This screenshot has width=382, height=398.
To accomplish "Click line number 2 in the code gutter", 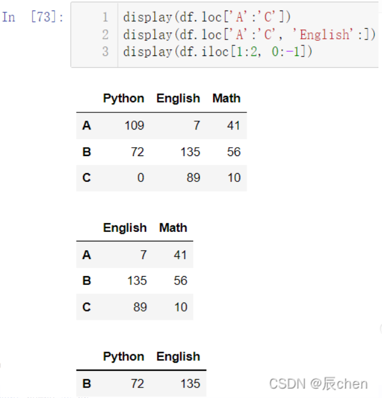I will pyautogui.click(x=105, y=34).
